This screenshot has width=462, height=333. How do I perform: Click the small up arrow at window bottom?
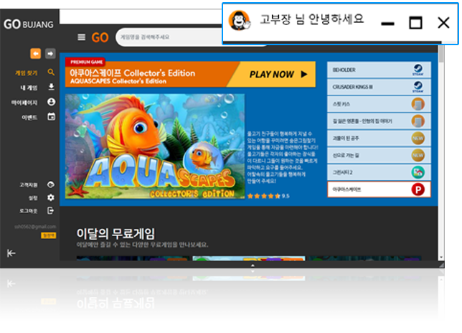[253, 266]
